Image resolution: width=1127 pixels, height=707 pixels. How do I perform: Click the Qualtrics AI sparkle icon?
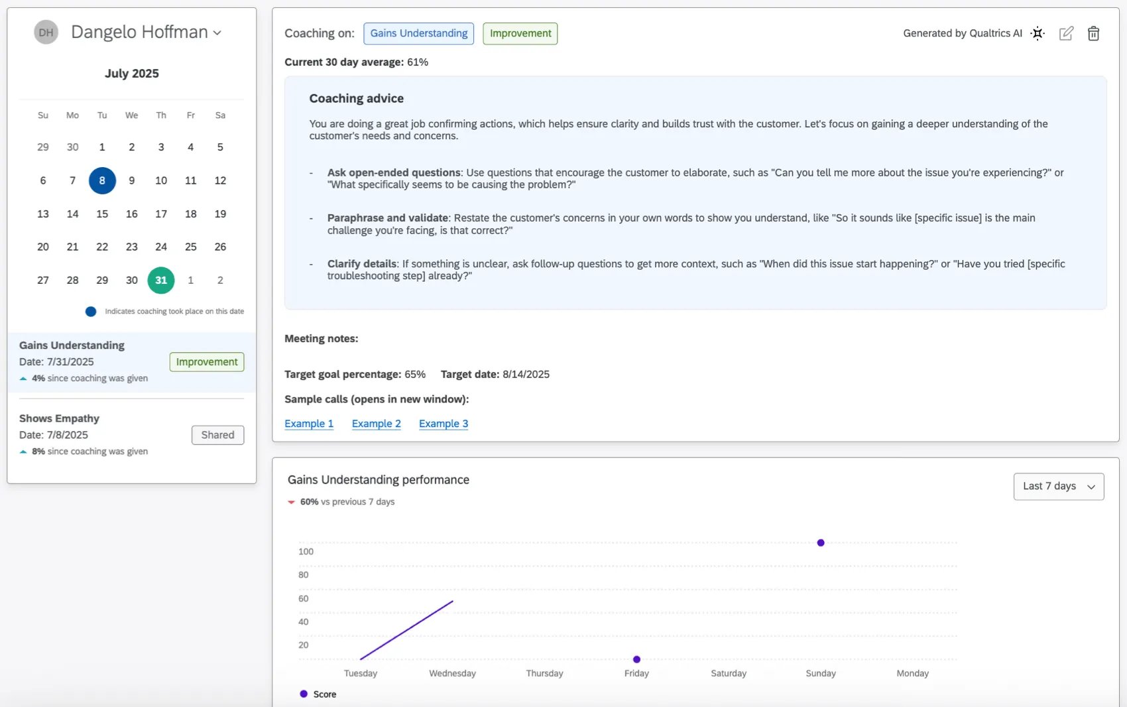point(1038,33)
